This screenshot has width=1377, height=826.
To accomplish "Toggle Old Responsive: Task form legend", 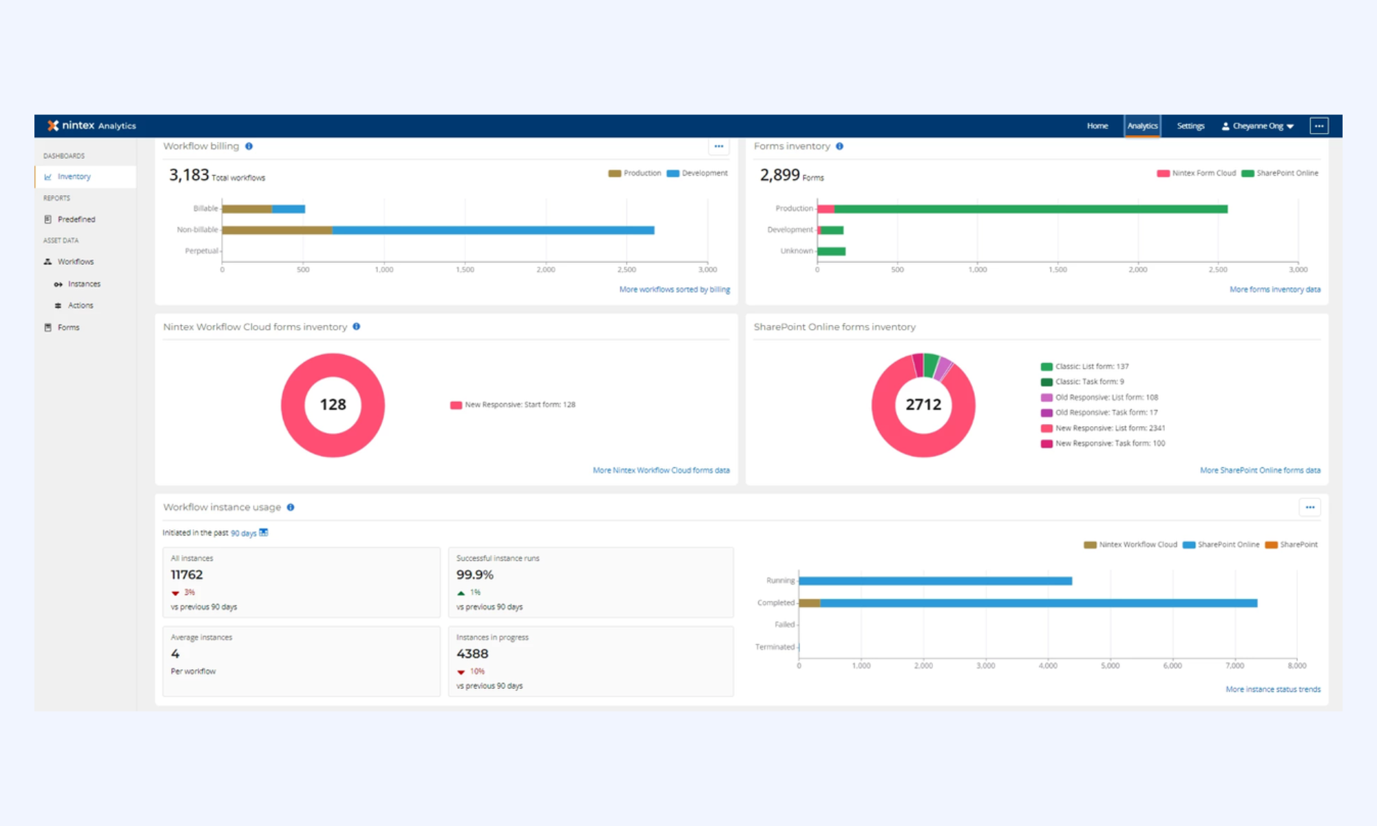I will pyautogui.click(x=1100, y=413).
